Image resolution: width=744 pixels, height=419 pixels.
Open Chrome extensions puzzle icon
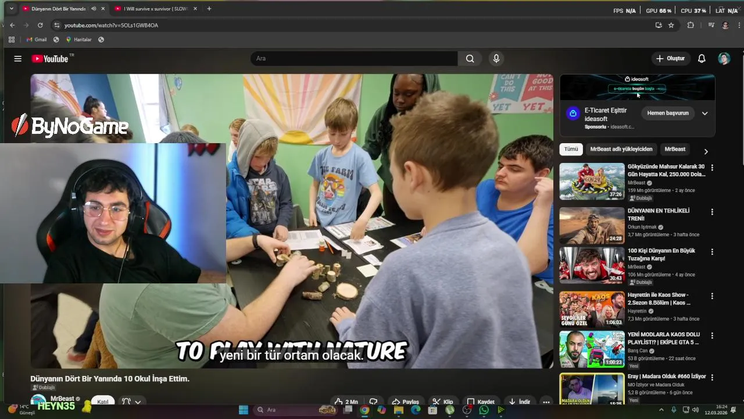[691, 25]
